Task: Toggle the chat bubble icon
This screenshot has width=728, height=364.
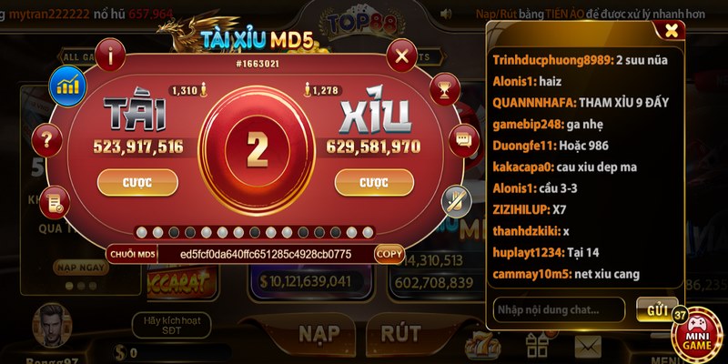Action: pos(463,141)
